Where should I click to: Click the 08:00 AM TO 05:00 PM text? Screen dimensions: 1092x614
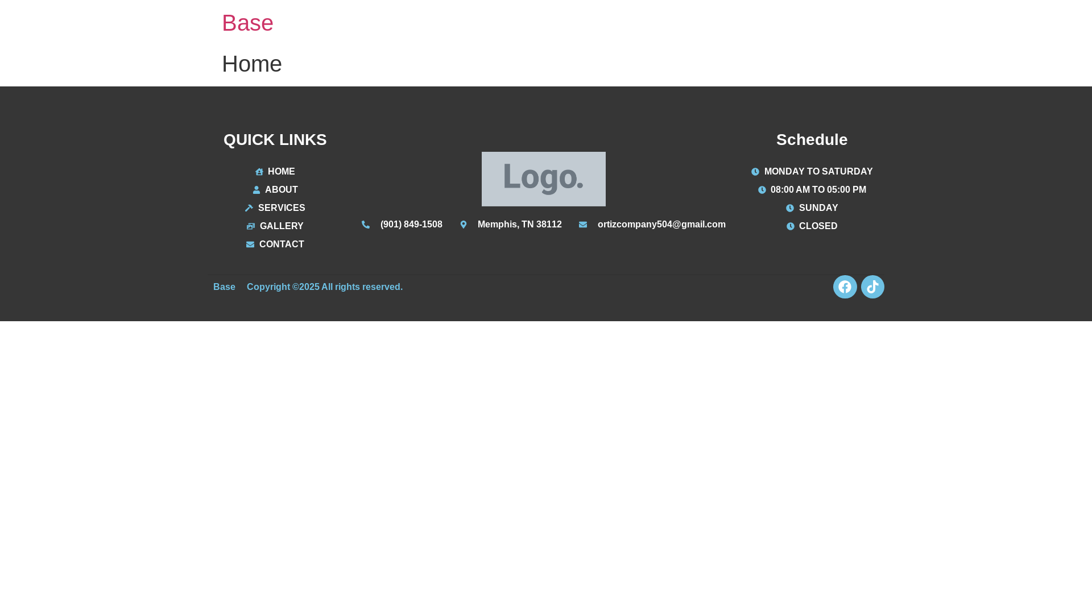click(818, 190)
